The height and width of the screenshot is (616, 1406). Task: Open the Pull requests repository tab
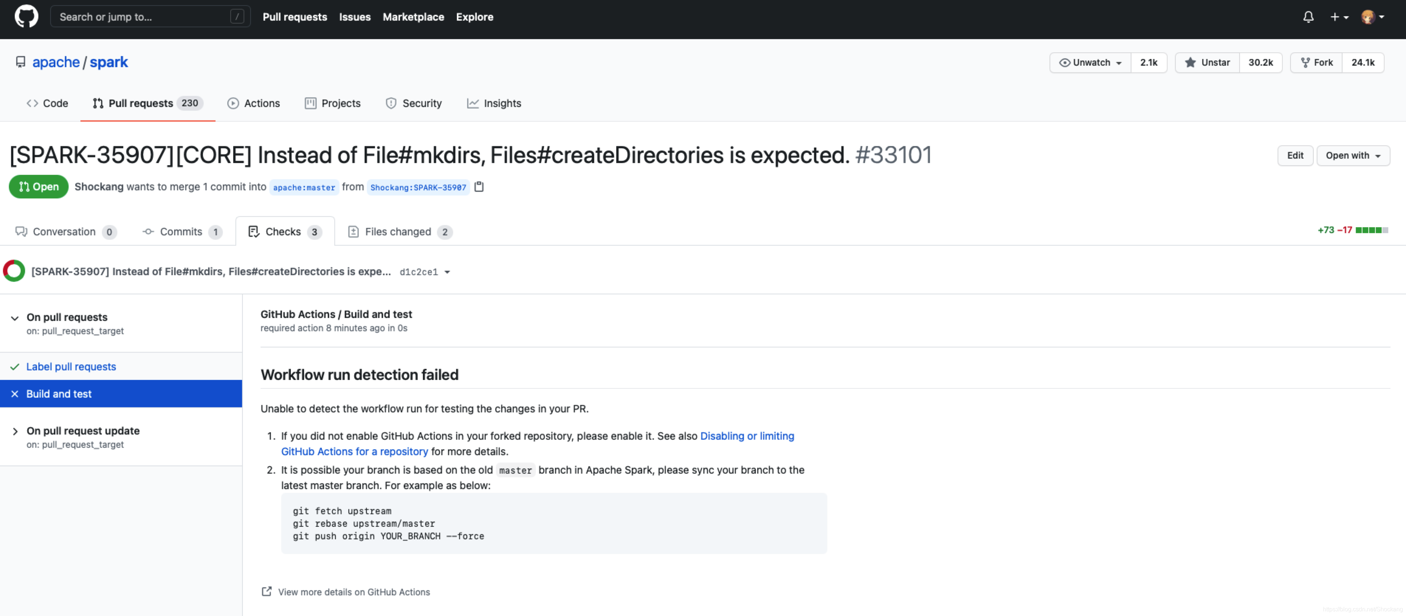tap(147, 103)
